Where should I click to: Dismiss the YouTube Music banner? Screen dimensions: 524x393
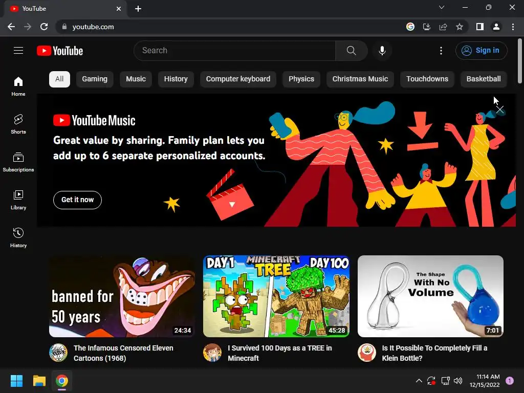click(x=500, y=110)
